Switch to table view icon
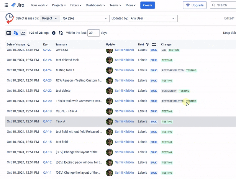Image resolution: width=236 pixels, height=179 pixels. click(9, 33)
